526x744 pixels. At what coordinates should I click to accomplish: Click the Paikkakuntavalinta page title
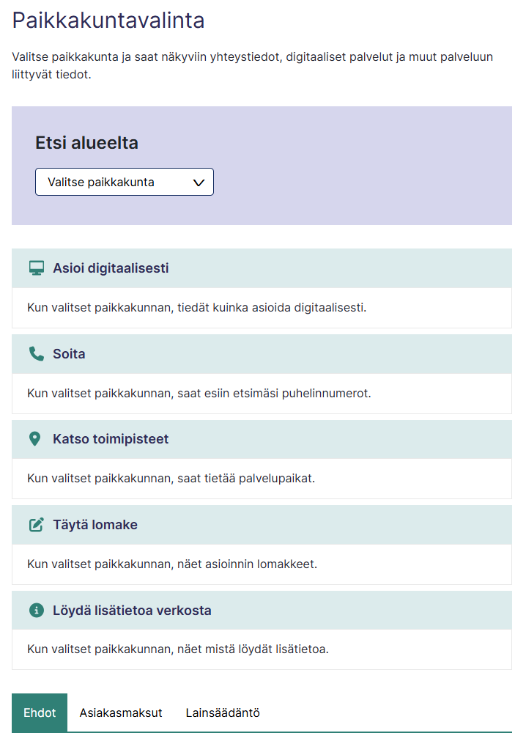108,21
